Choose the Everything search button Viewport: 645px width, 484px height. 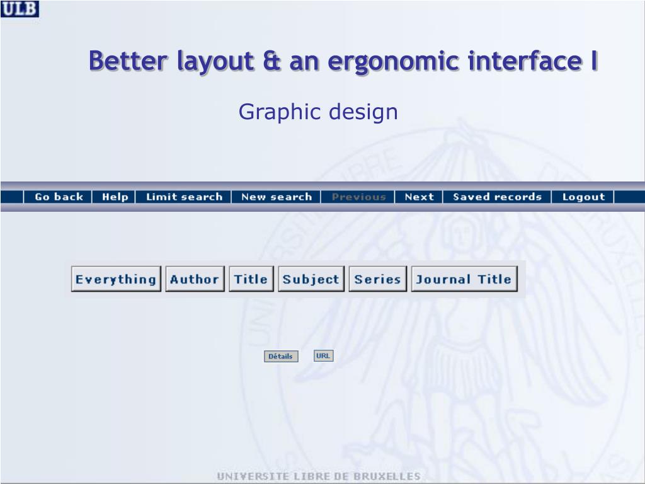coord(116,279)
